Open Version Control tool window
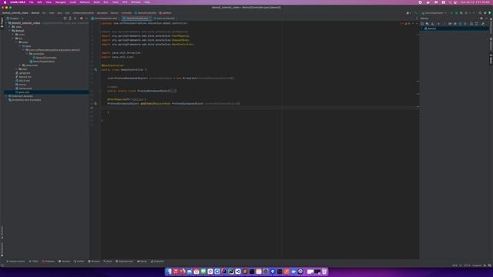This screenshot has width=493, height=277. click(15, 262)
